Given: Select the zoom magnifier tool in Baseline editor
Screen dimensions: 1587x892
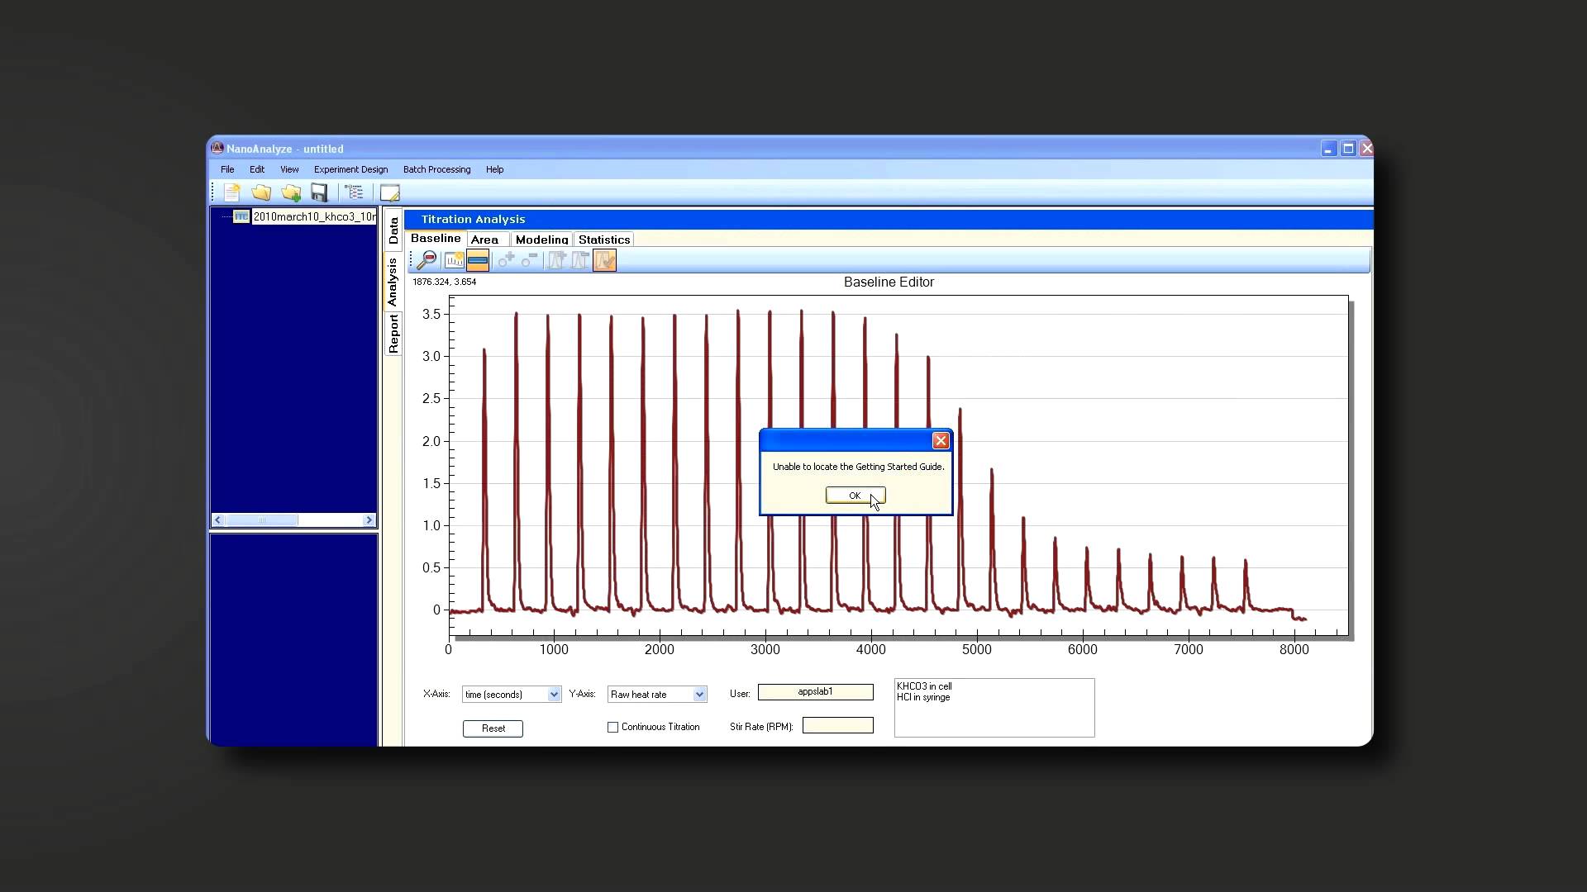Looking at the screenshot, I should tap(427, 260).
